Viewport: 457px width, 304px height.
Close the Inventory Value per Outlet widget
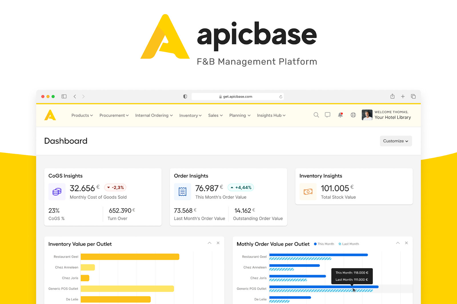(218, 243)
